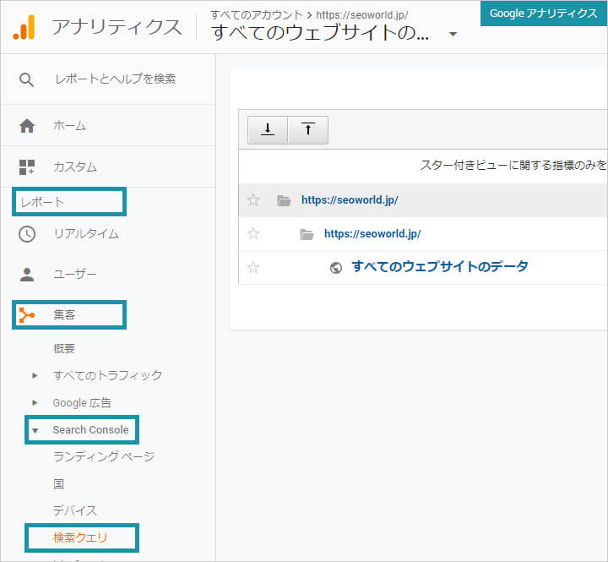Screen dimensions: 608x562
Task: Click the レポート section heading
Action: click(x=42, y=202)
